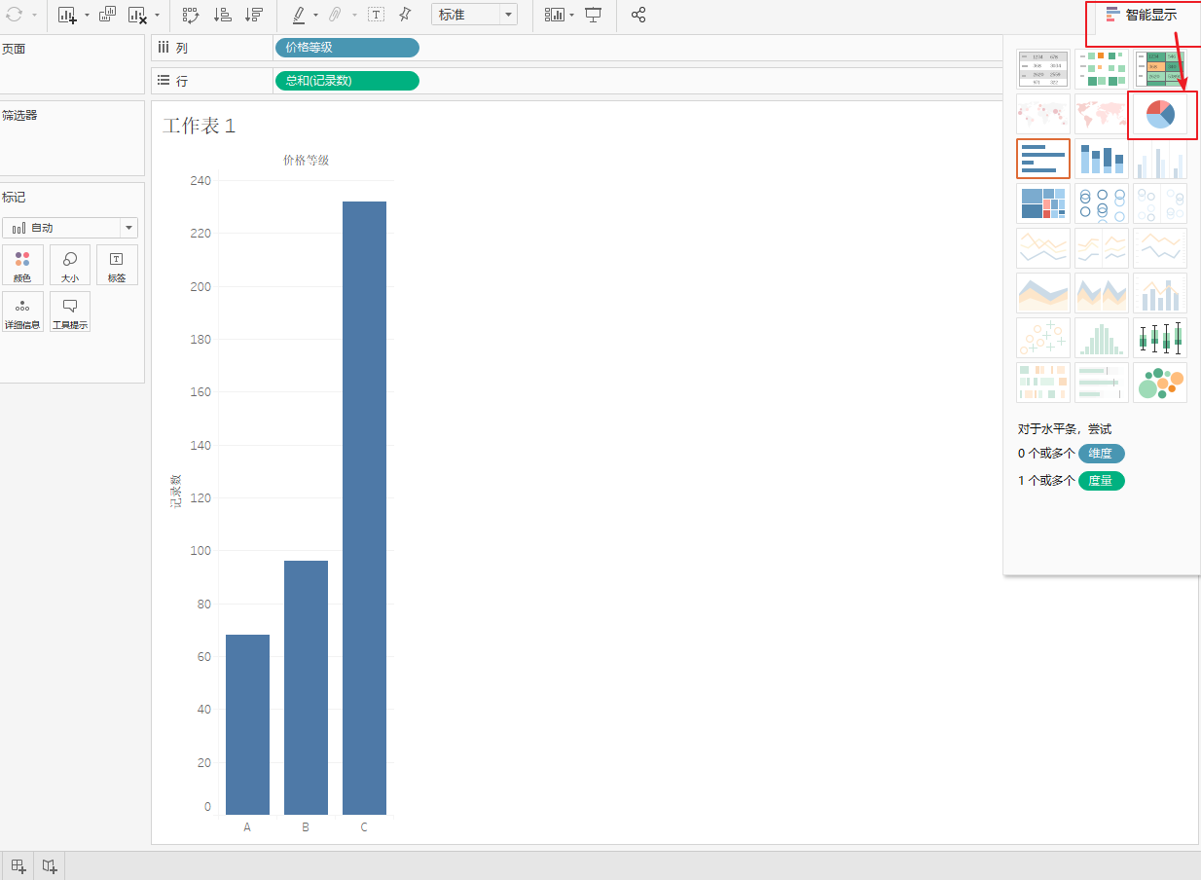Viewport: 1201px width, 880px height.
Task: Select the bar for category A
Action: [247, 724]
